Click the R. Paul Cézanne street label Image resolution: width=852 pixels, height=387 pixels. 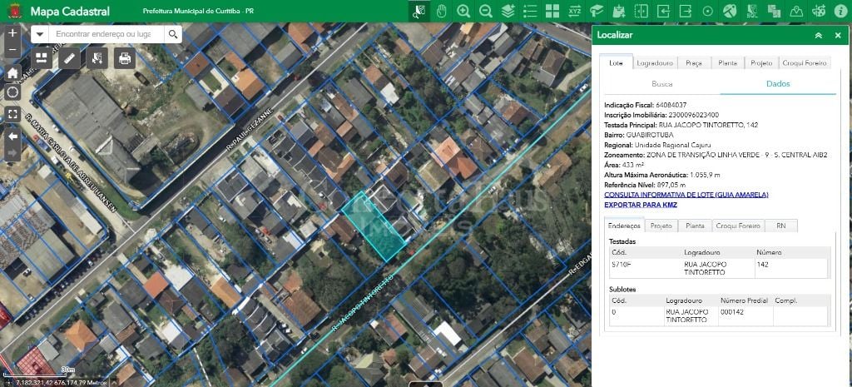pyautogui.click(x=250, y=131)
